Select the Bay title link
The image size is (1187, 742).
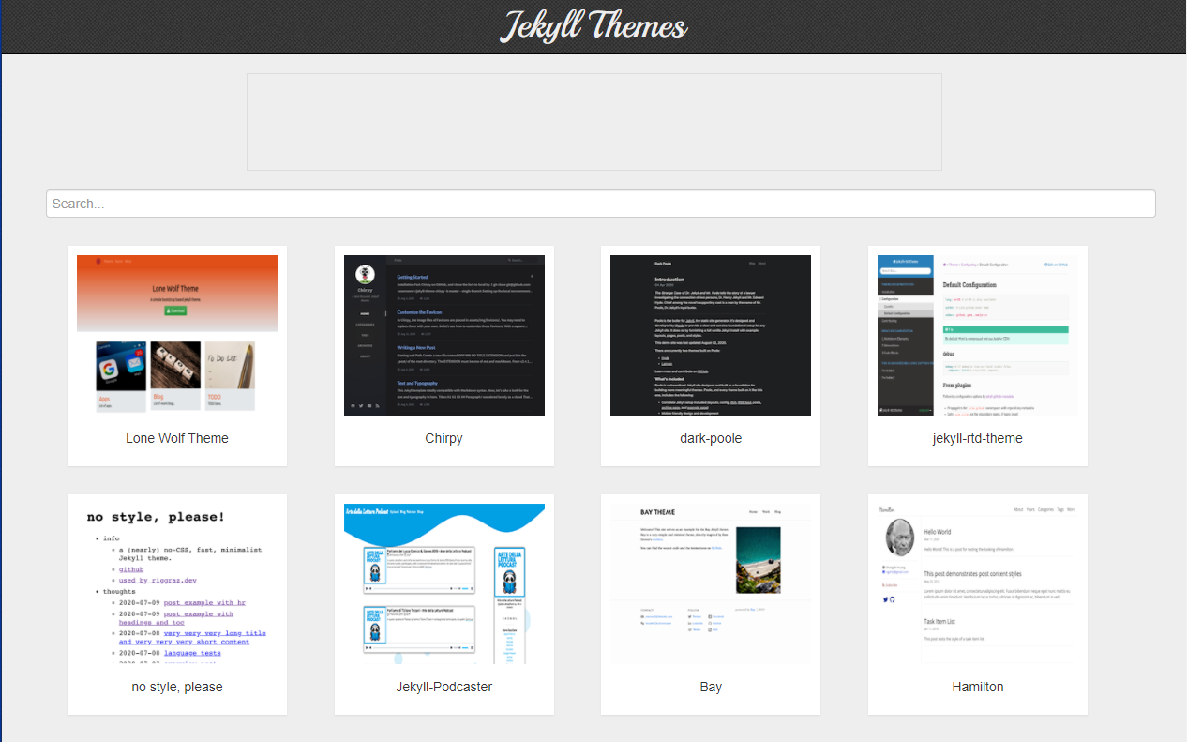pos(711,687)
